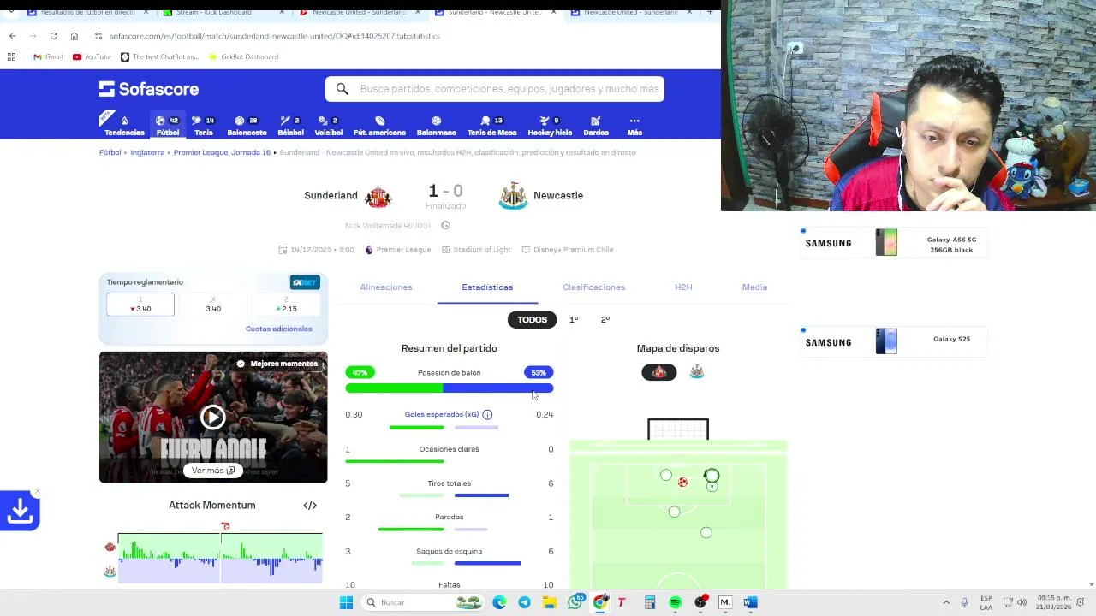Play the Mejores momentos video
This screenshot has height=616, width=1096.
point(213,417)
